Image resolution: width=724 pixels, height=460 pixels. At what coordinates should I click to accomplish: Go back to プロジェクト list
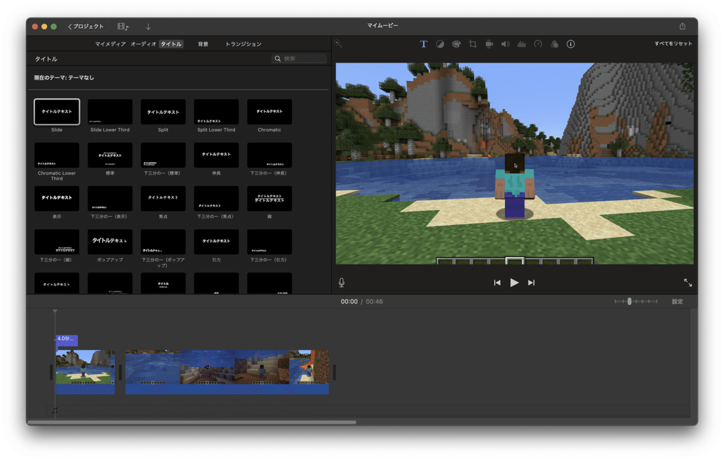[86, 27]
